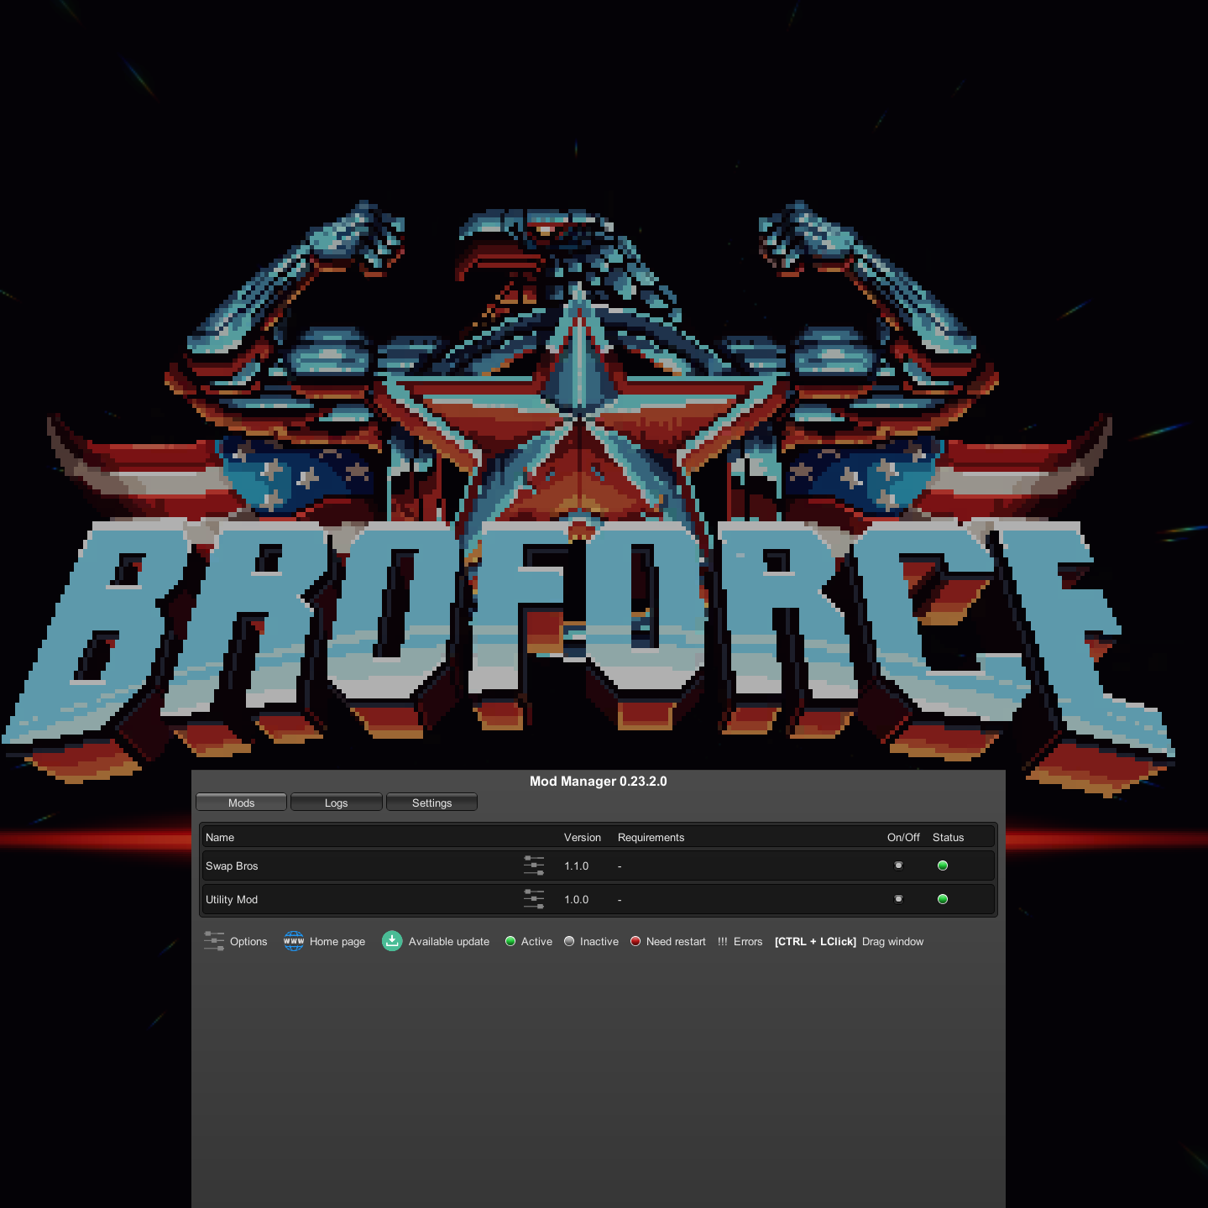Screen dimensions: 1208x1208
Task: Click the Requirements dash for Swap Bros
Action: (620, 866)
